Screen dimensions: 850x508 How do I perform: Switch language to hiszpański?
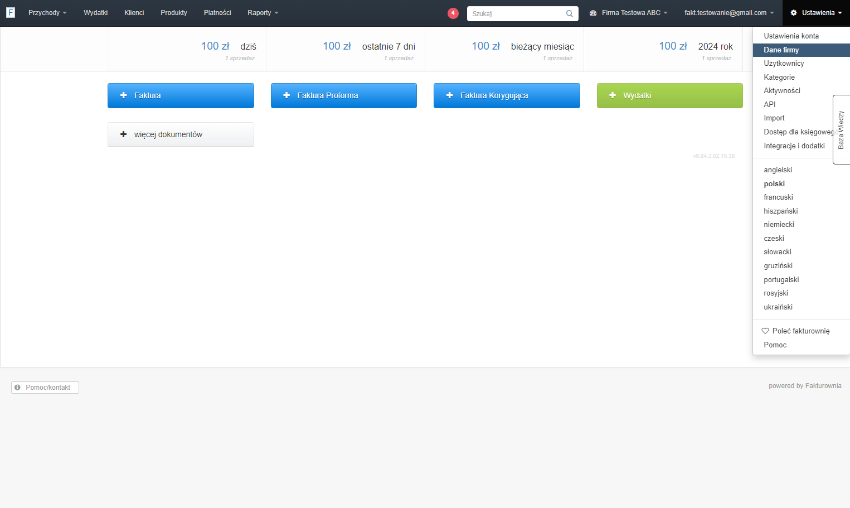tap(801, 211)
